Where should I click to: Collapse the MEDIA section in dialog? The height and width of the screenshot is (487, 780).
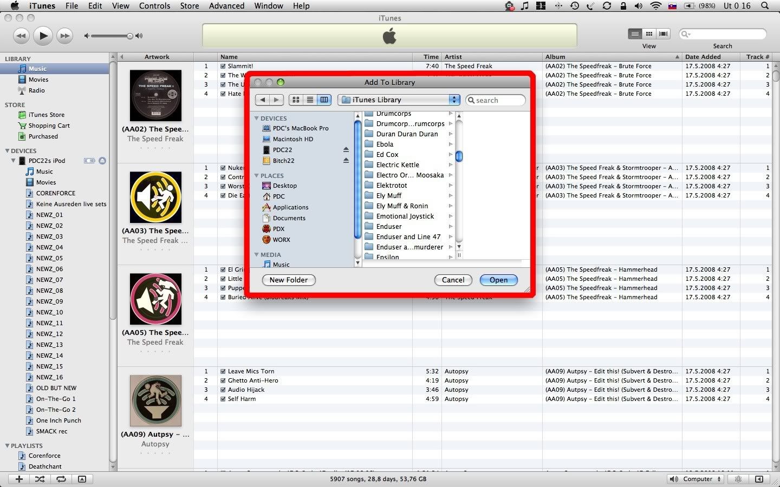[257, 254]
